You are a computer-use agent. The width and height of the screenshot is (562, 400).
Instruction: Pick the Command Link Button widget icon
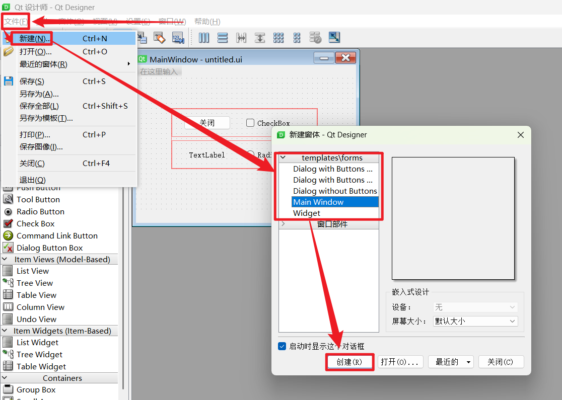[x=8, y=235]
